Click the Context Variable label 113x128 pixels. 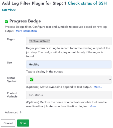(x=12, y=95)
